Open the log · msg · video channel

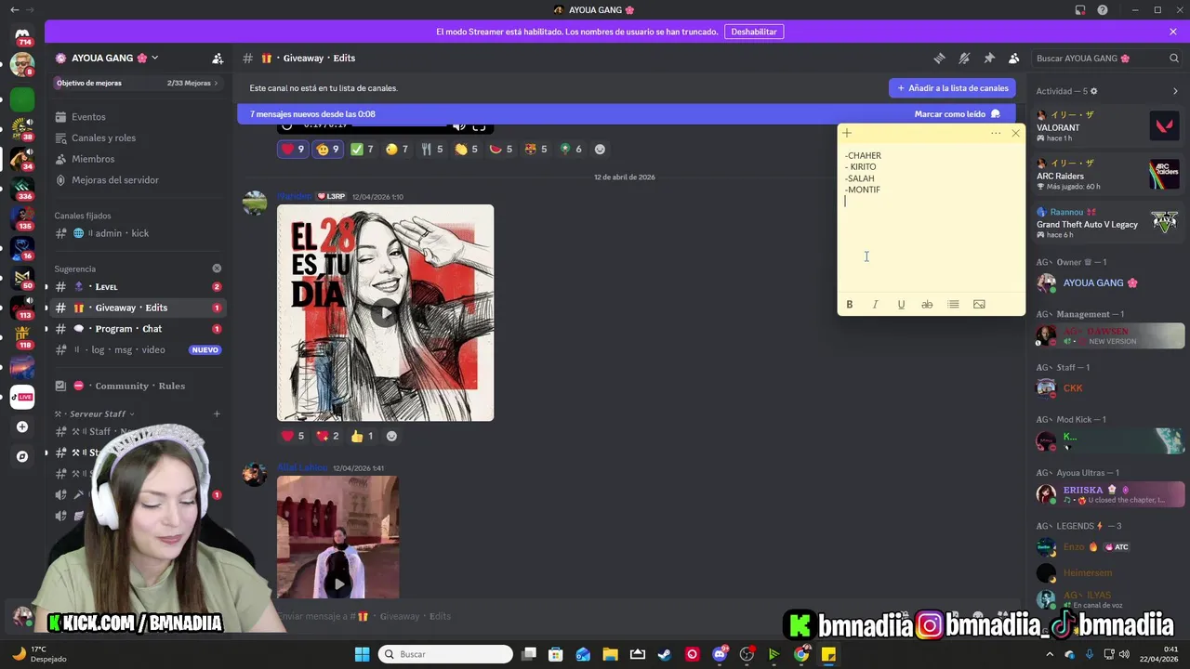(138, 350)
